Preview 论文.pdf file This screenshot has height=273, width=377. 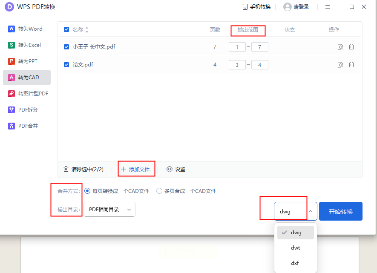(x=340, y=65)
